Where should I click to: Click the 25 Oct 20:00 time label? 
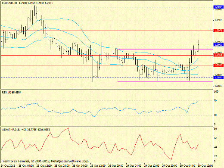(x=62, y=166)
